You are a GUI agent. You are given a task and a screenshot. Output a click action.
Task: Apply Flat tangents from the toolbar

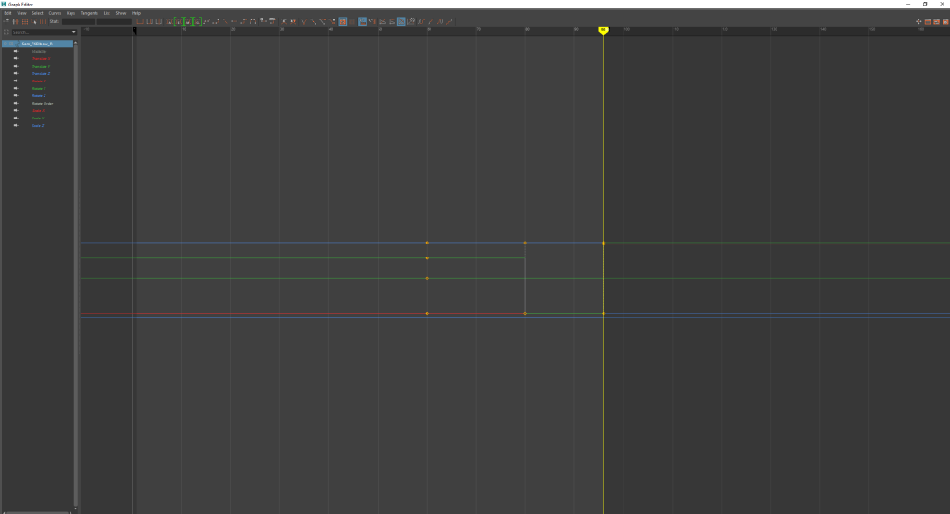click(x=235, y=21)
